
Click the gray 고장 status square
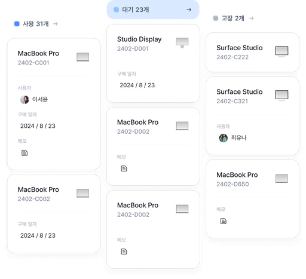tap(216, 19)
